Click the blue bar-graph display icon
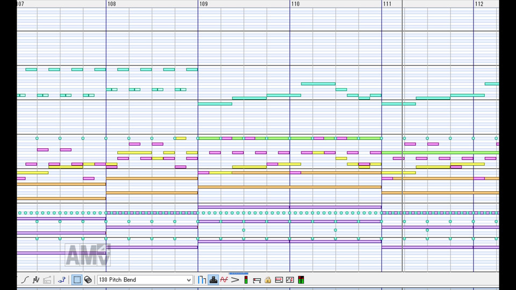The image size is (516, 290). (202, 280)
